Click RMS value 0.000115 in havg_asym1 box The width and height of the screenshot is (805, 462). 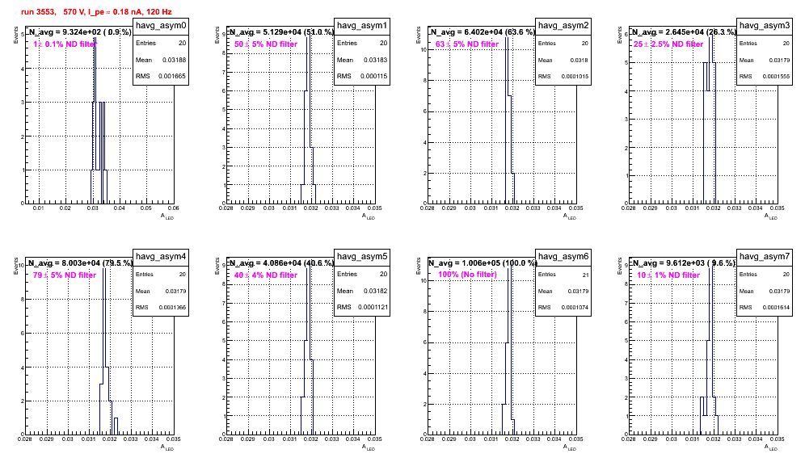[x=375, y=76]
